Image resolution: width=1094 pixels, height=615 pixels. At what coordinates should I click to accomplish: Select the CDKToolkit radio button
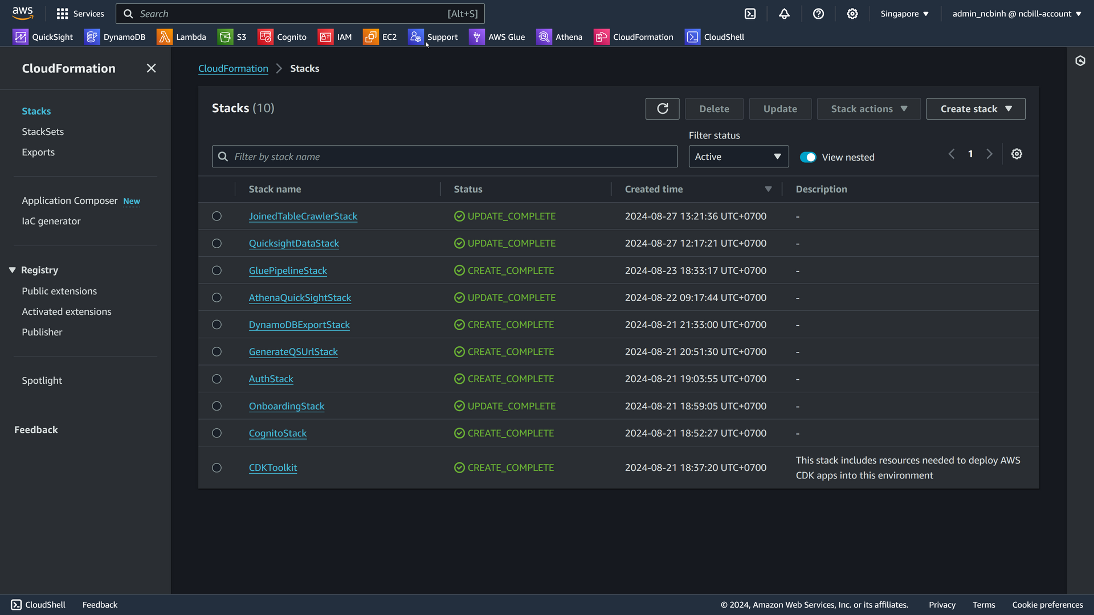click(217, 468)
